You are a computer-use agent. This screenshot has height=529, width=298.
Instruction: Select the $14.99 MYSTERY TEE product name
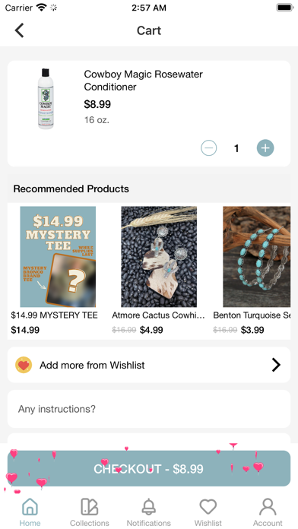54,315
